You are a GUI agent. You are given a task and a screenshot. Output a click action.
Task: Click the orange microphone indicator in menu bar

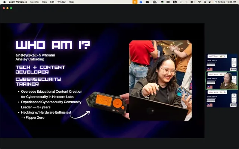tap(135, 2)
